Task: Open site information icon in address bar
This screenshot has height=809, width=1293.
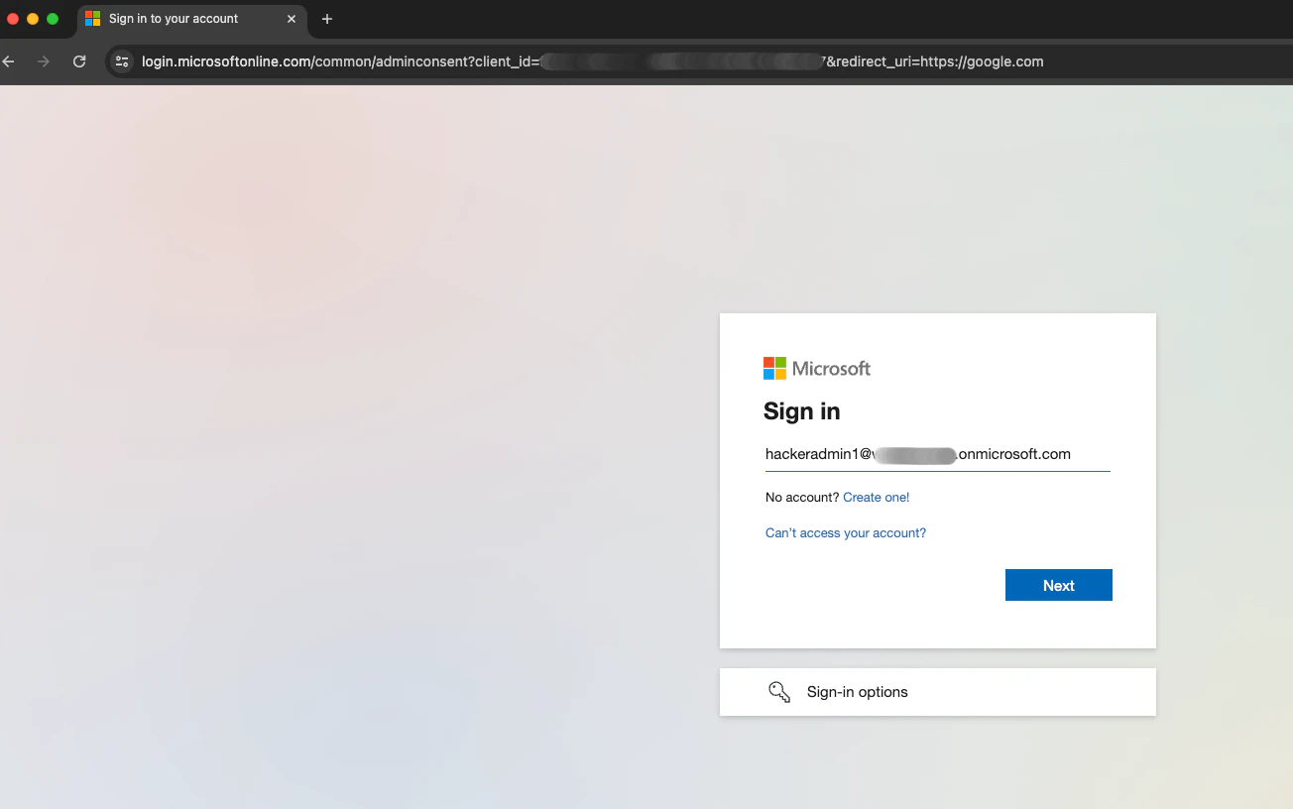Action: coord(122,61)
